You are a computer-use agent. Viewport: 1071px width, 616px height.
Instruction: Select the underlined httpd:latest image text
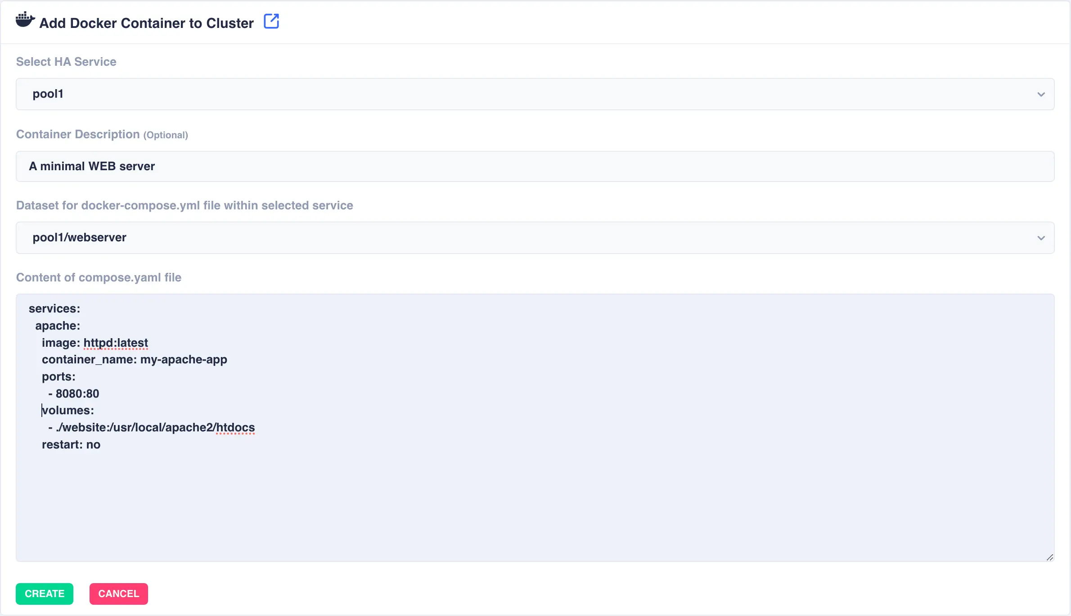[x=116, y=343]
